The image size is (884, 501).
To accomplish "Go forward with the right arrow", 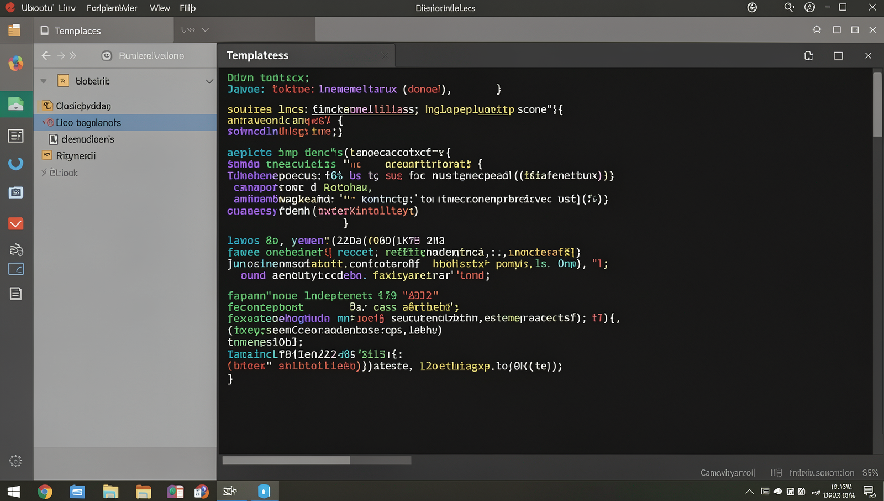I will (61, 55).
